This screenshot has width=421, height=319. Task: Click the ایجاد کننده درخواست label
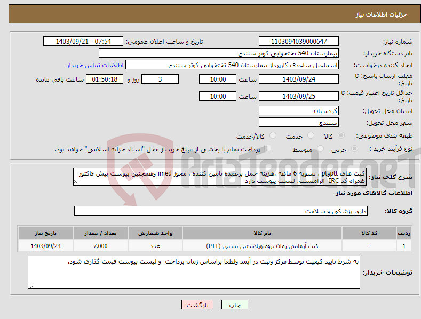tap(383, 65)
